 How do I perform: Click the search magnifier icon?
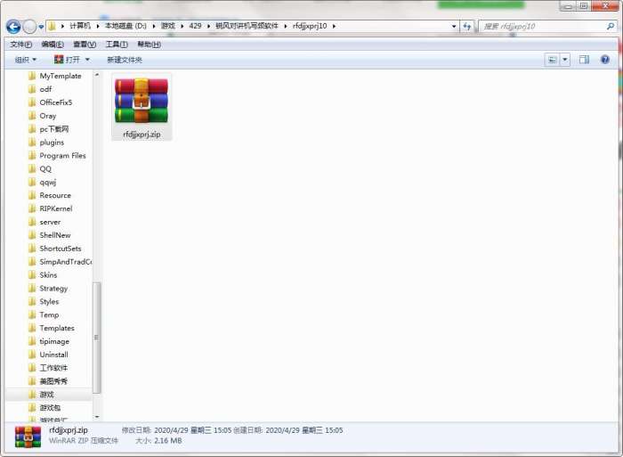click(611, 26)
